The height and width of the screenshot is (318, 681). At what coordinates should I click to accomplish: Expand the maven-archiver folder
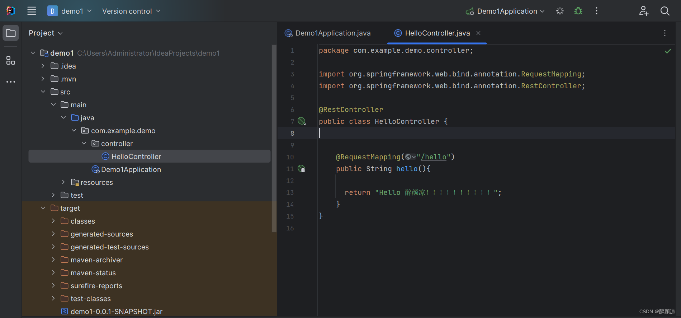[x=53, y=260]
